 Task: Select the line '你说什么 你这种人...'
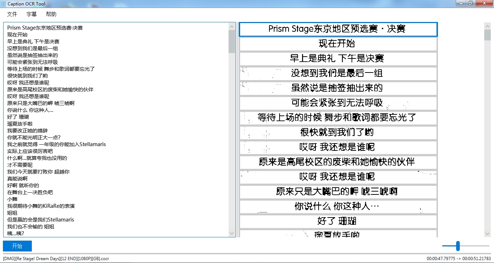(30, 110)
